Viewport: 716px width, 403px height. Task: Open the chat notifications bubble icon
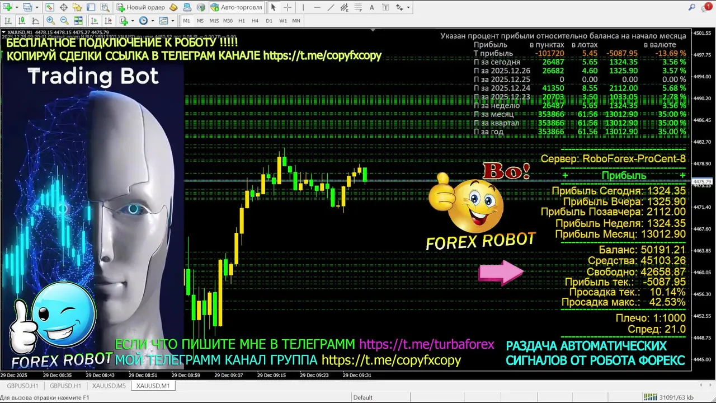coord(708,7)
